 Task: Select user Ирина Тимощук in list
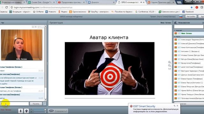coord(189,94)
